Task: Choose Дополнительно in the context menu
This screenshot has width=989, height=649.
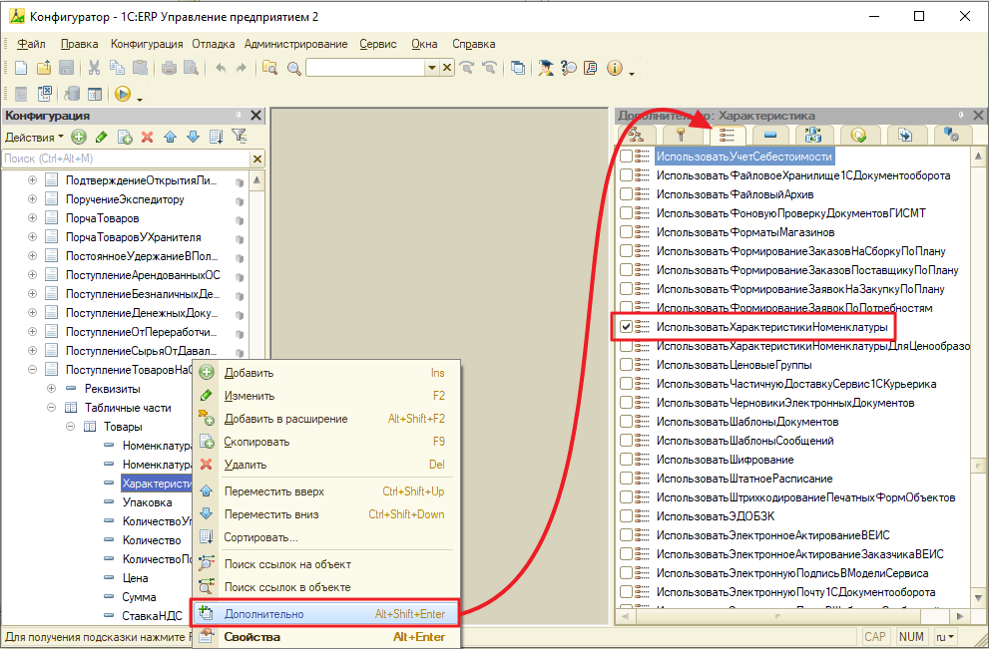Action: pyautogui.click(x=326, y=614)
